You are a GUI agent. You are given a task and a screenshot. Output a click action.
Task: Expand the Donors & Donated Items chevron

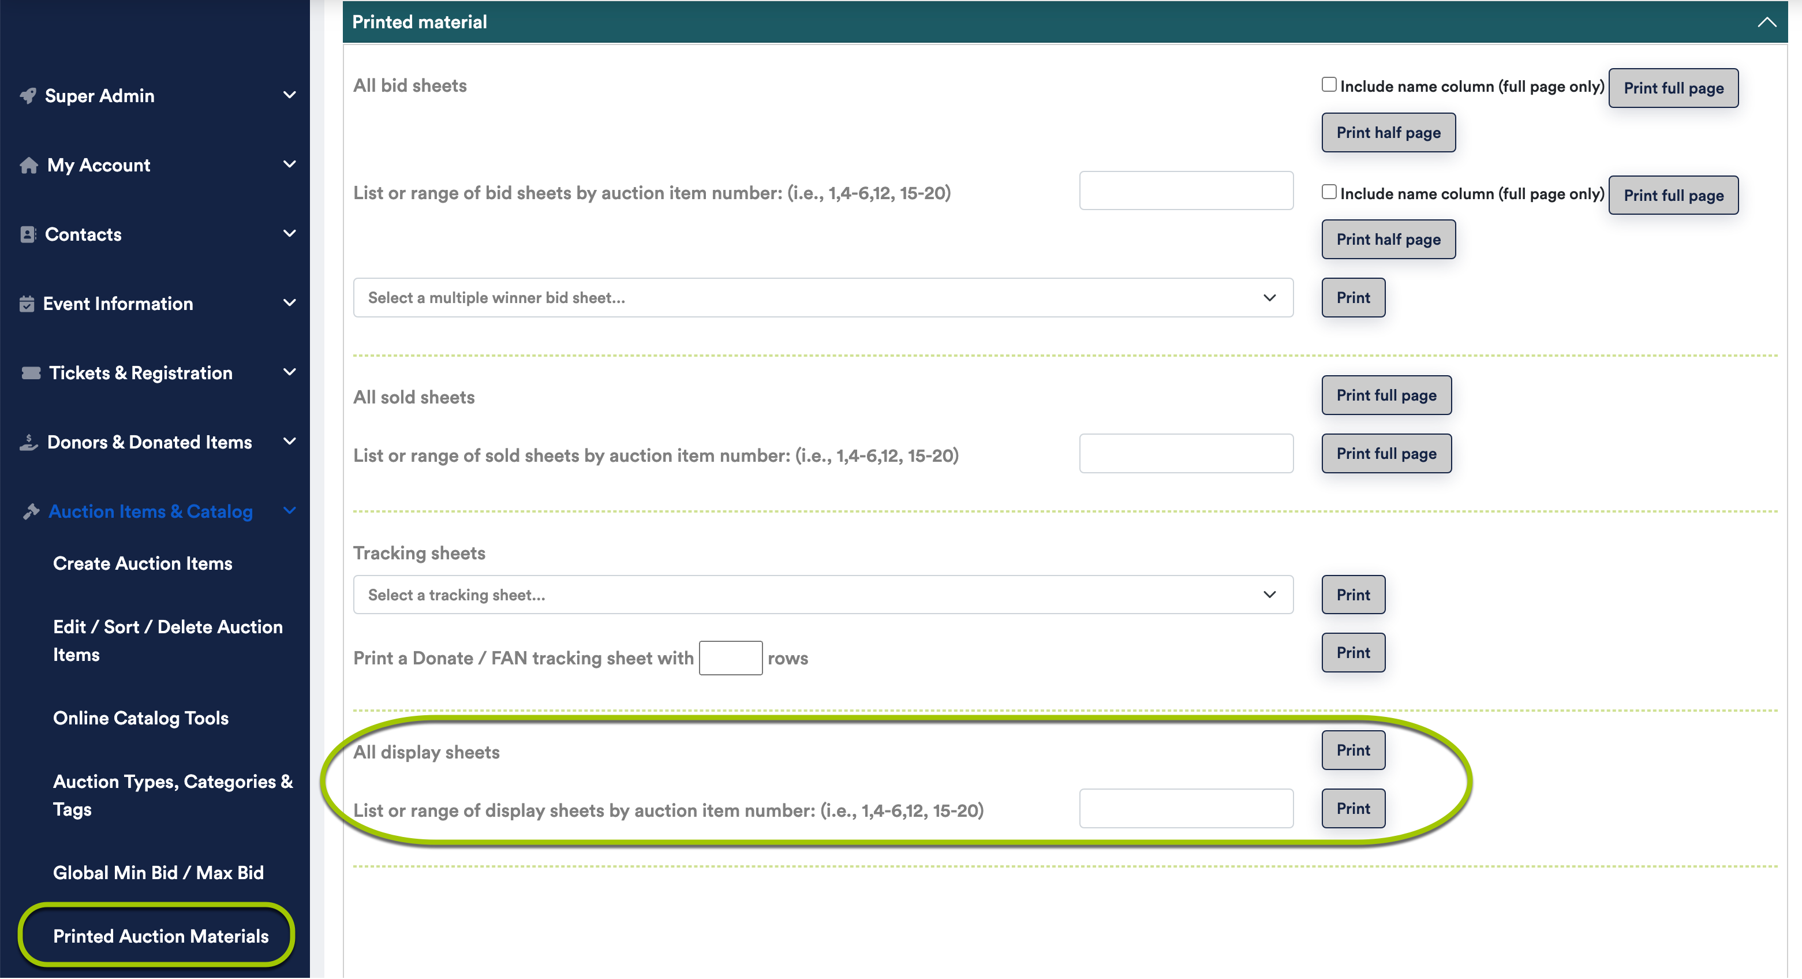(x=289, y=441)
